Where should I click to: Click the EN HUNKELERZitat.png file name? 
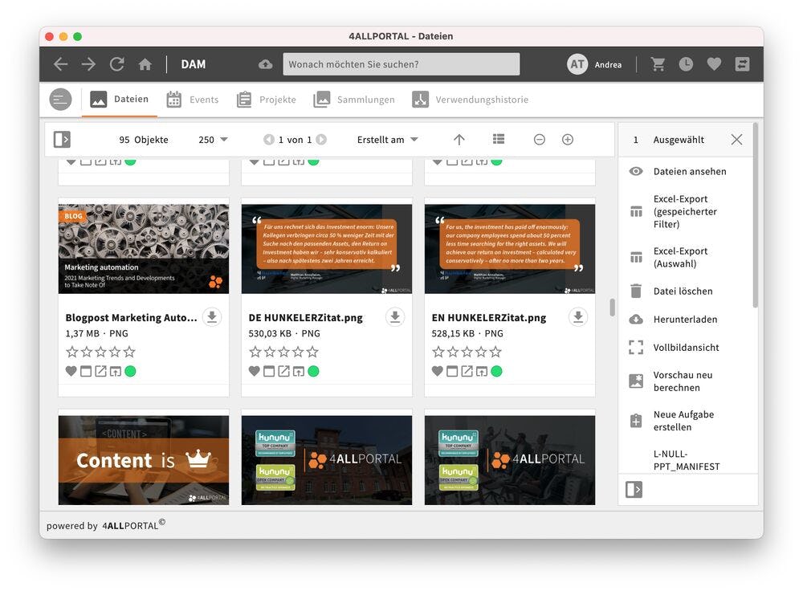pyautogui.click(x=489, y=317)
